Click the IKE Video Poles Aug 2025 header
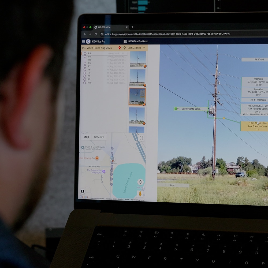The width and height of the screenshot is (268, 268). coord(97,48)
